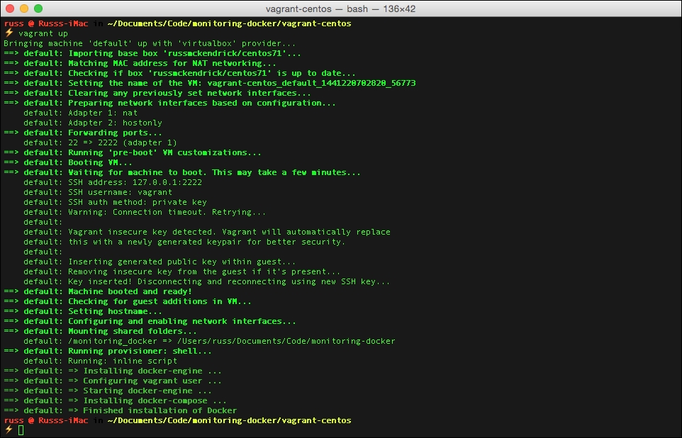The width and height of the screenshot is (682, 438).
Task: Click the 'Machine booted and ready!' line
Action: pos(98,292)
